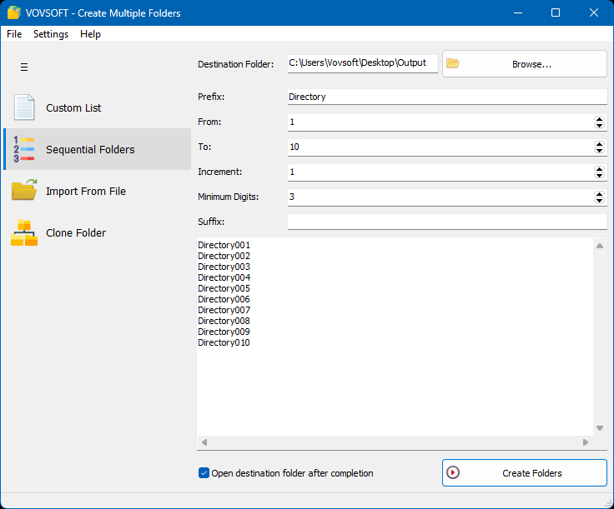Switch to Import From File mode
Viewport: 614px width, 509px height.
coord(97,191)
